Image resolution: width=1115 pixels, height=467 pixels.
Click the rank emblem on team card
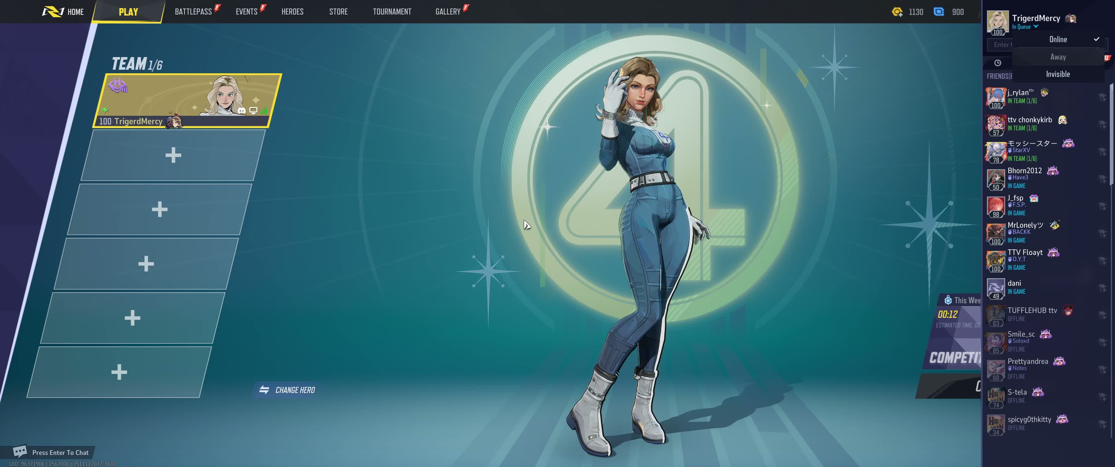(117, 85)
